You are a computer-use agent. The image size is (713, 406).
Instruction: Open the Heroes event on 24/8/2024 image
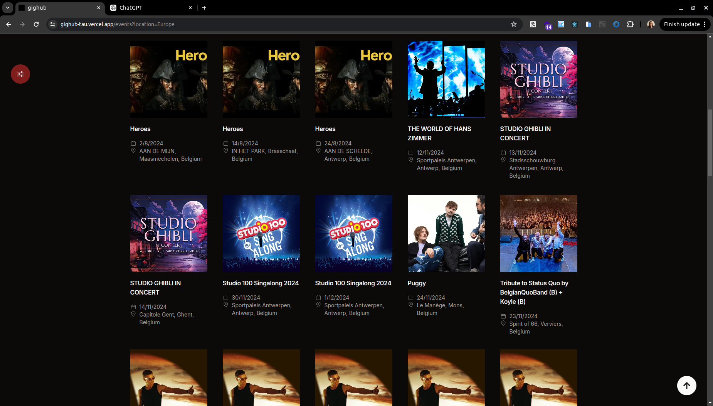tap(354, 79)
